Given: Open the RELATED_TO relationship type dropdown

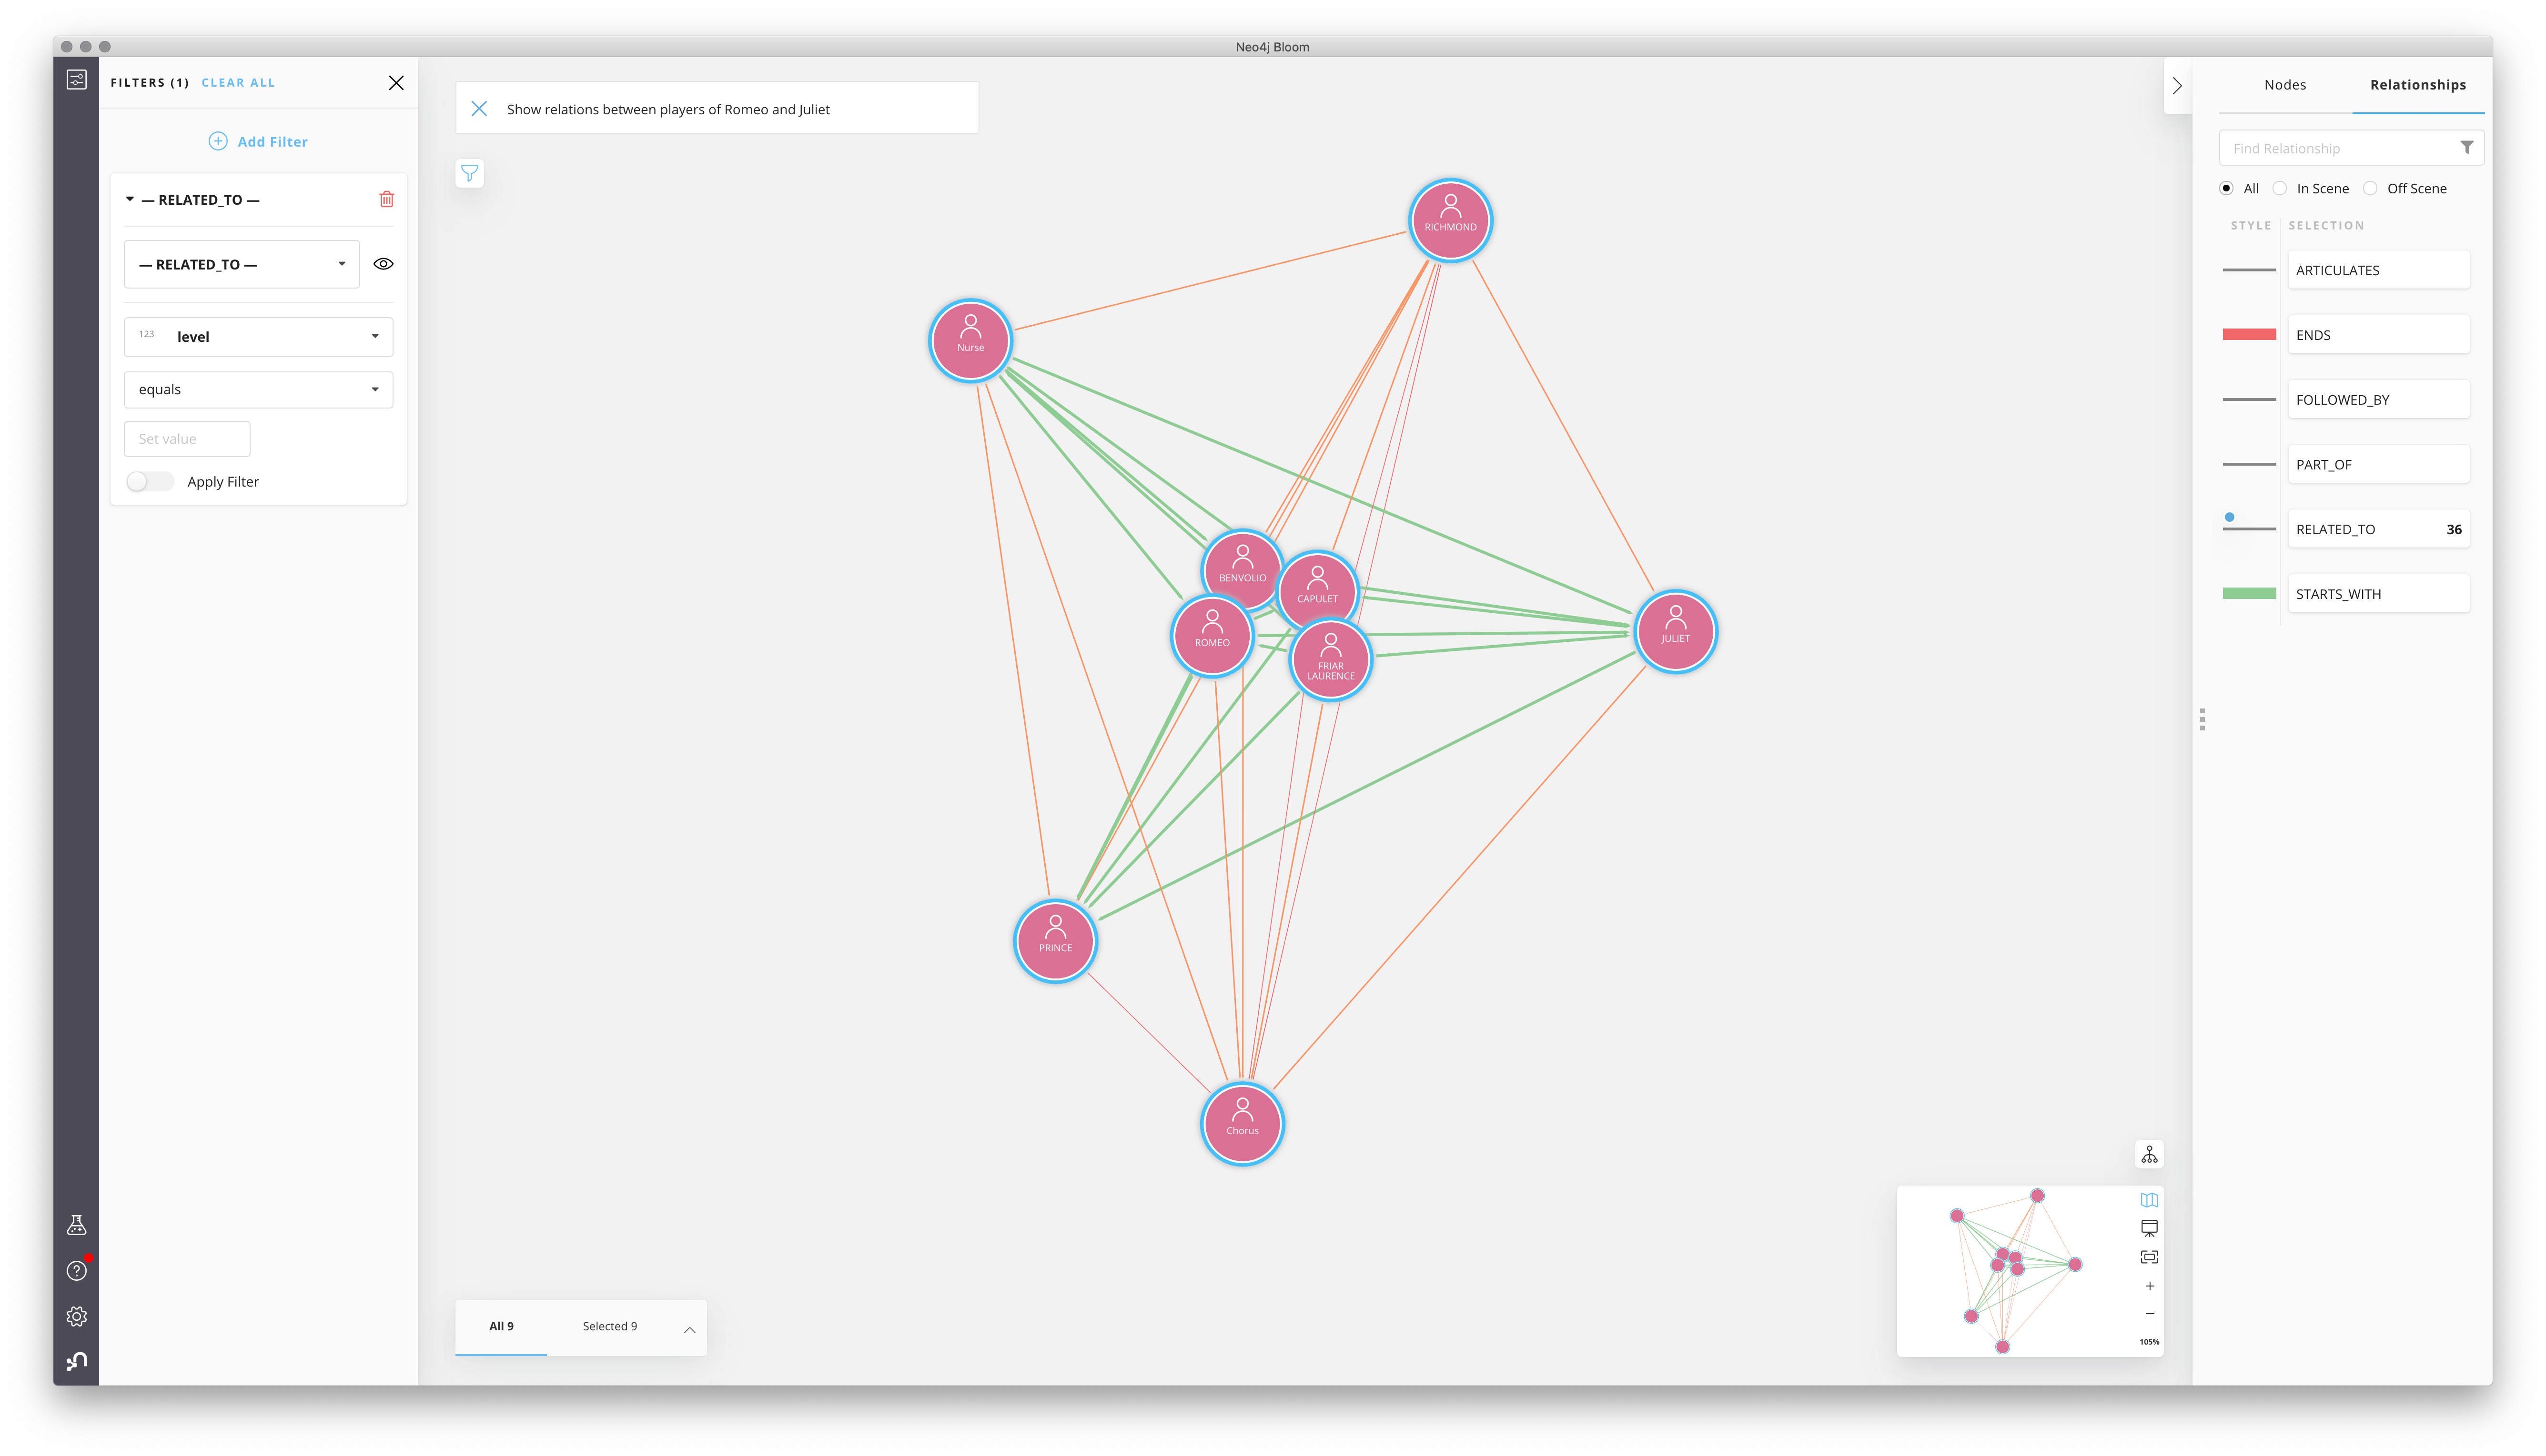Looking at the screenshot, I should (x=242, y=264).
